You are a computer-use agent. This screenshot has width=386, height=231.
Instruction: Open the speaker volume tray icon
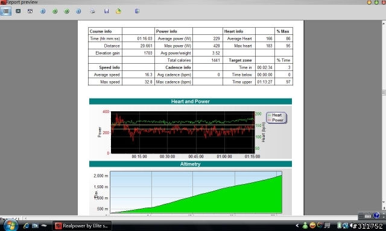351,226
